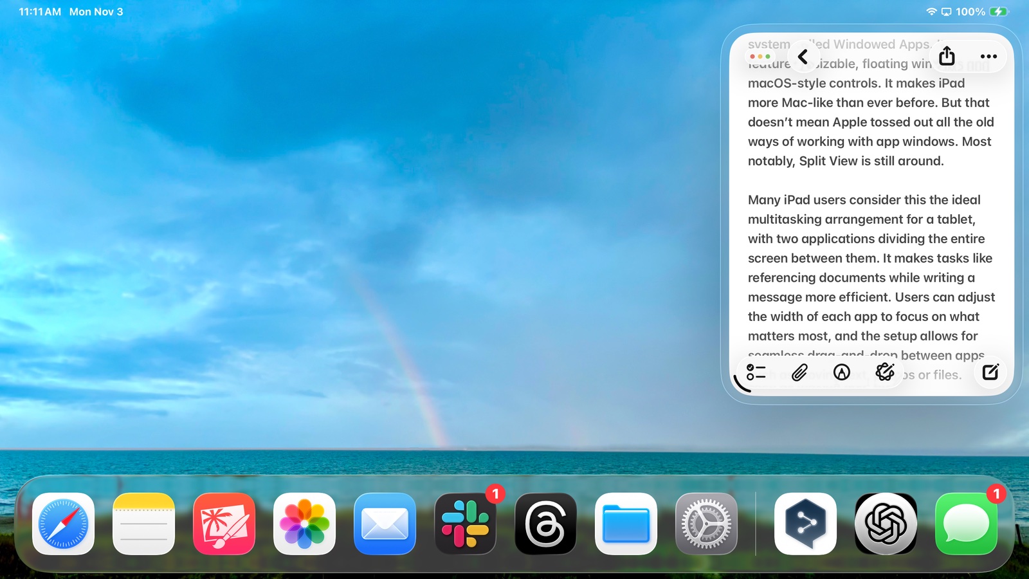Launch ChatGPT from the Dock

click(886, 524)
